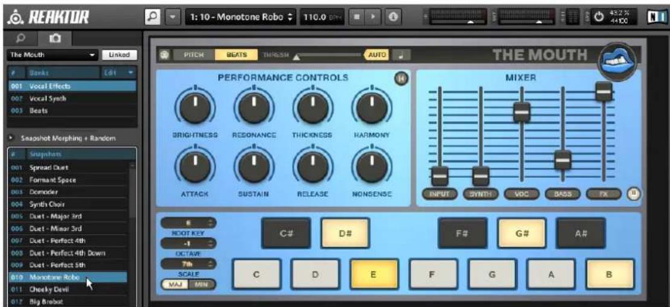Toggle the BASS channel button

[x=562, y=194]
